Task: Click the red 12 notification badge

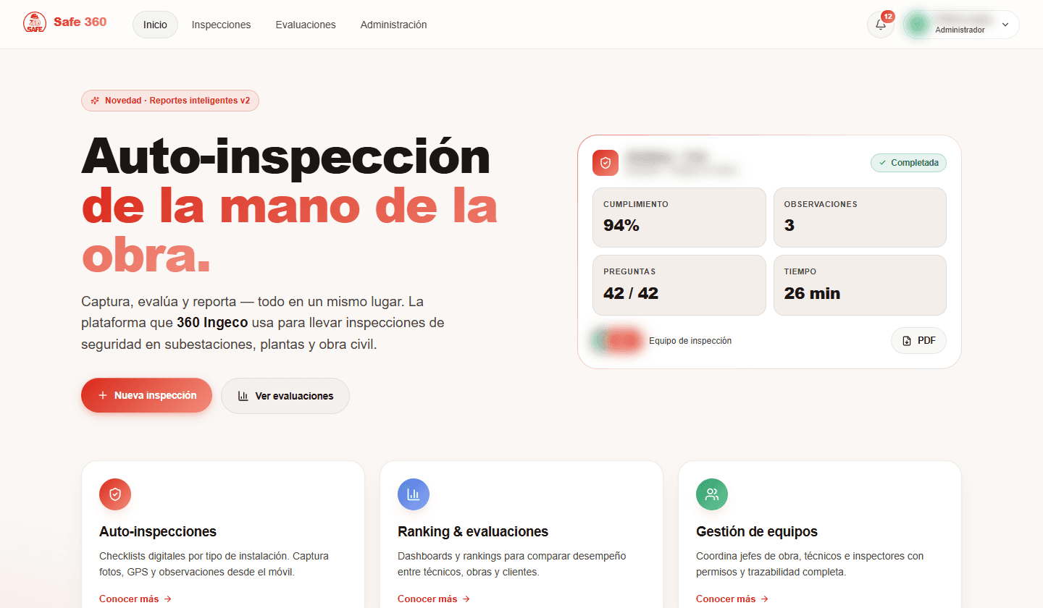Action: tap(887, 16)
